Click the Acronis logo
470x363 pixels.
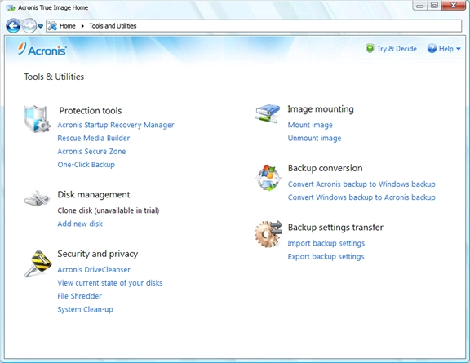point(42,49)
